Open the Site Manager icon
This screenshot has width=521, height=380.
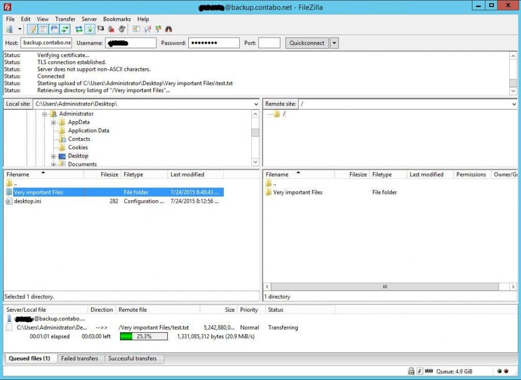(x=9, y=29)
